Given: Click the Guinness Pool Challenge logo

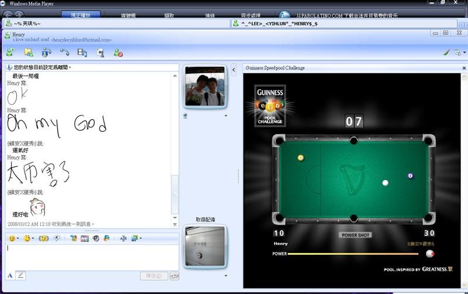Looking at the screenshot, I should (x=270, y=106).
